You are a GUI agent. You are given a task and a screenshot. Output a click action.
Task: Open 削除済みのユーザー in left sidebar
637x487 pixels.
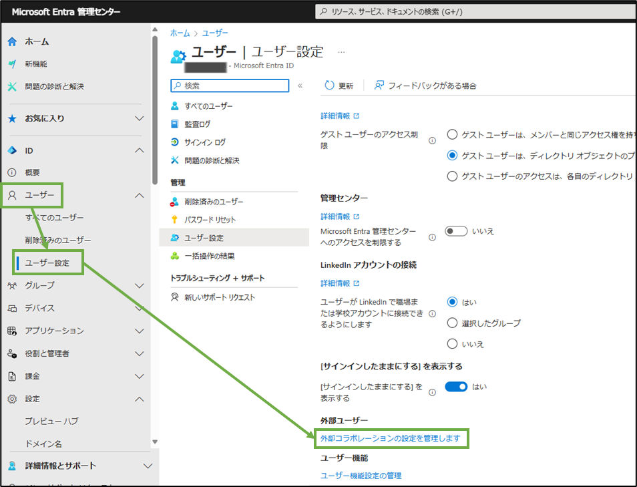click(x=58, y=240)
